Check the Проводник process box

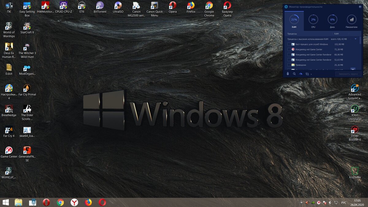(x=289, y=65)
